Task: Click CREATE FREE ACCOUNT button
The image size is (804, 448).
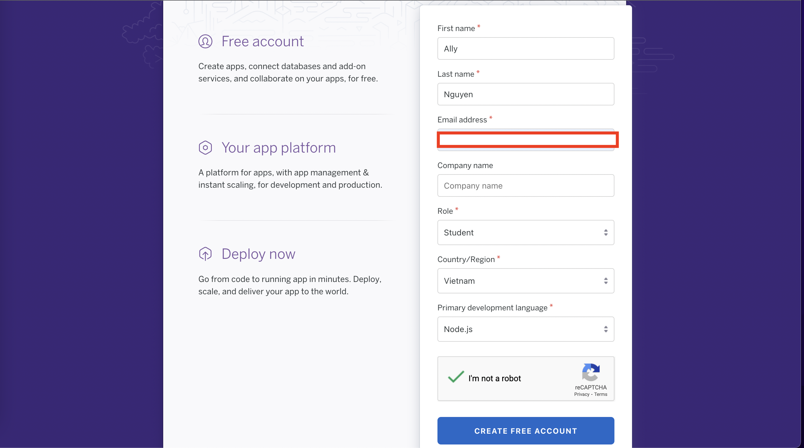Action: click(526, 431)
